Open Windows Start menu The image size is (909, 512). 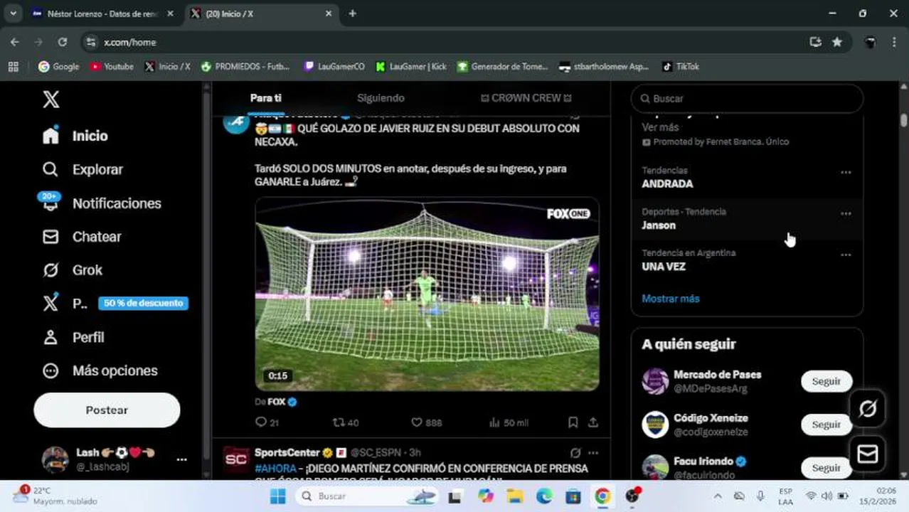tap(277, 496)
